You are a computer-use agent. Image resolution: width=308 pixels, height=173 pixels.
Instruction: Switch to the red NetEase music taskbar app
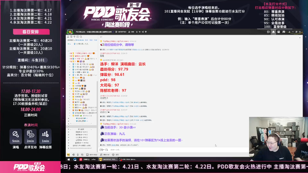point(88,160)
